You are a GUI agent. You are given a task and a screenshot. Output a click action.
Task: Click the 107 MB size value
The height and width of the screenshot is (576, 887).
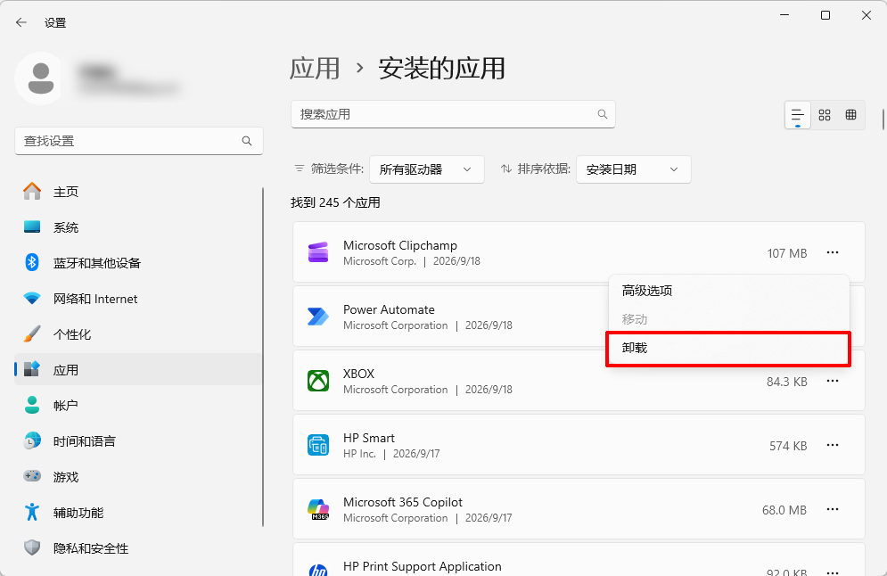787,253
